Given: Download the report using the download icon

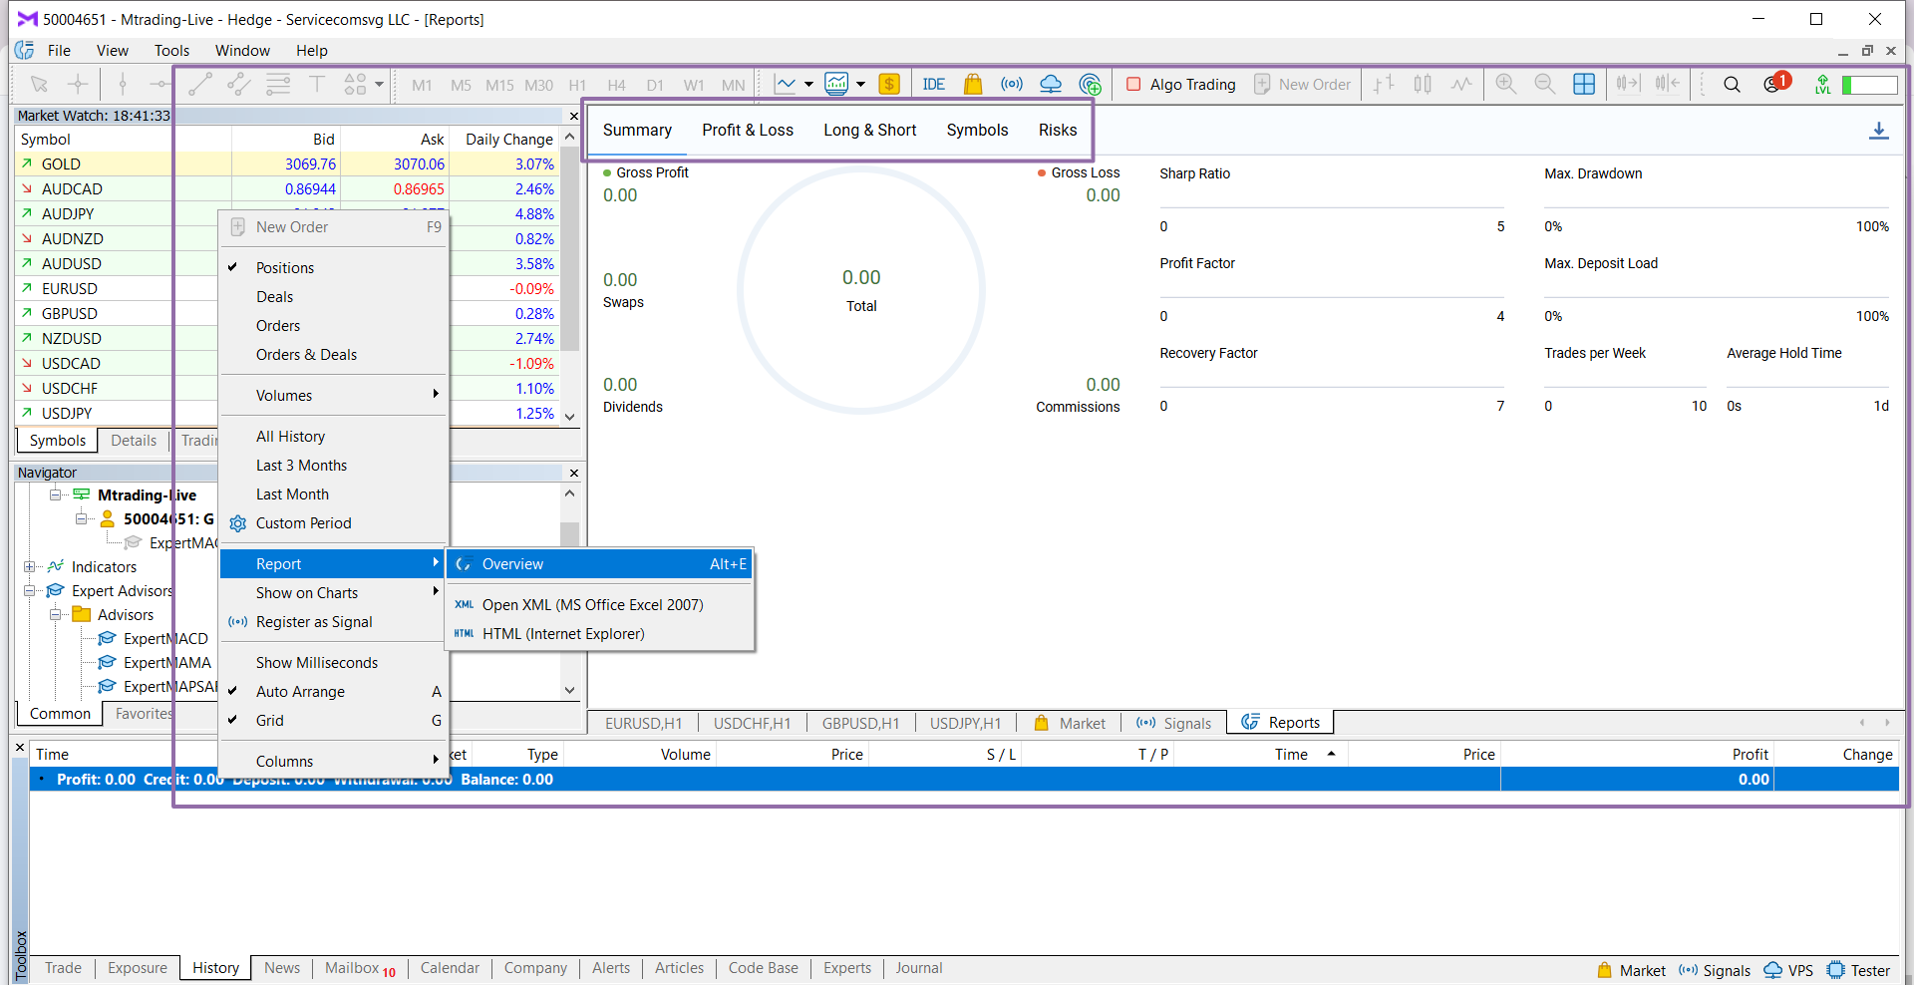Looking at the screenshot, I should 1879,131.
